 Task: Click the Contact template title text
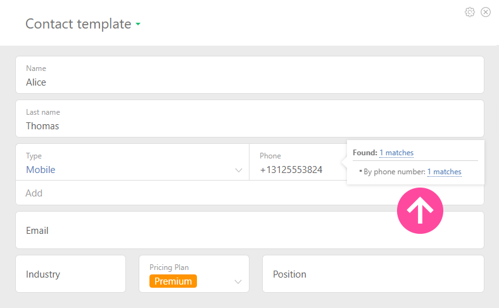coord(77,24)
